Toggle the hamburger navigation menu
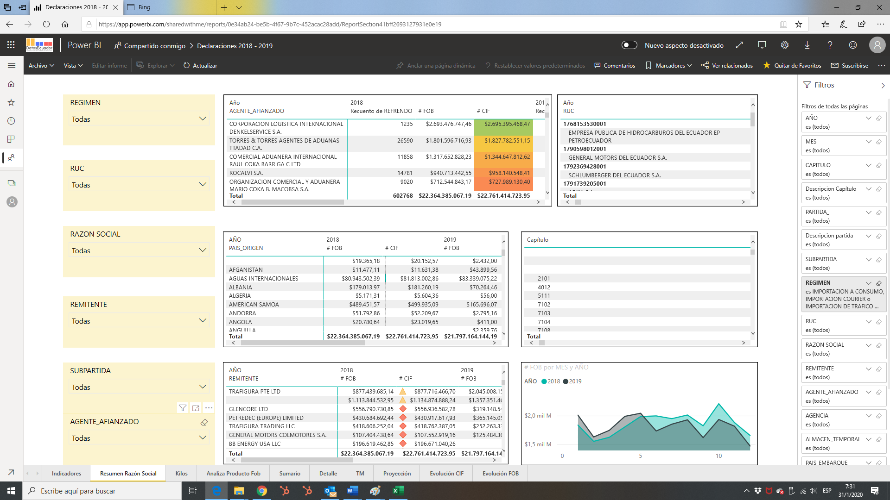The height and width of the screenshot is (500, 890). click(x=12, y=65)
